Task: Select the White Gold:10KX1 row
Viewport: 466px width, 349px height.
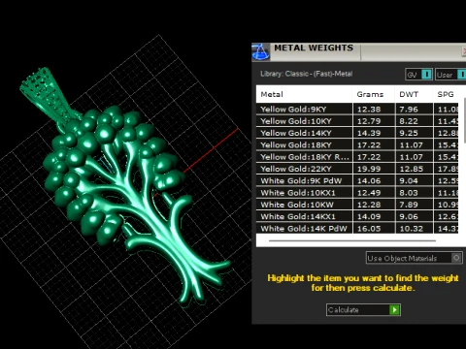Action: point(357,193)
